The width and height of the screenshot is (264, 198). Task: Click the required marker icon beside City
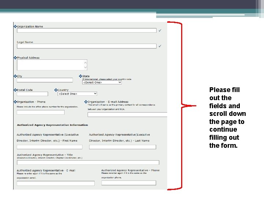click(x=15, y=76)
